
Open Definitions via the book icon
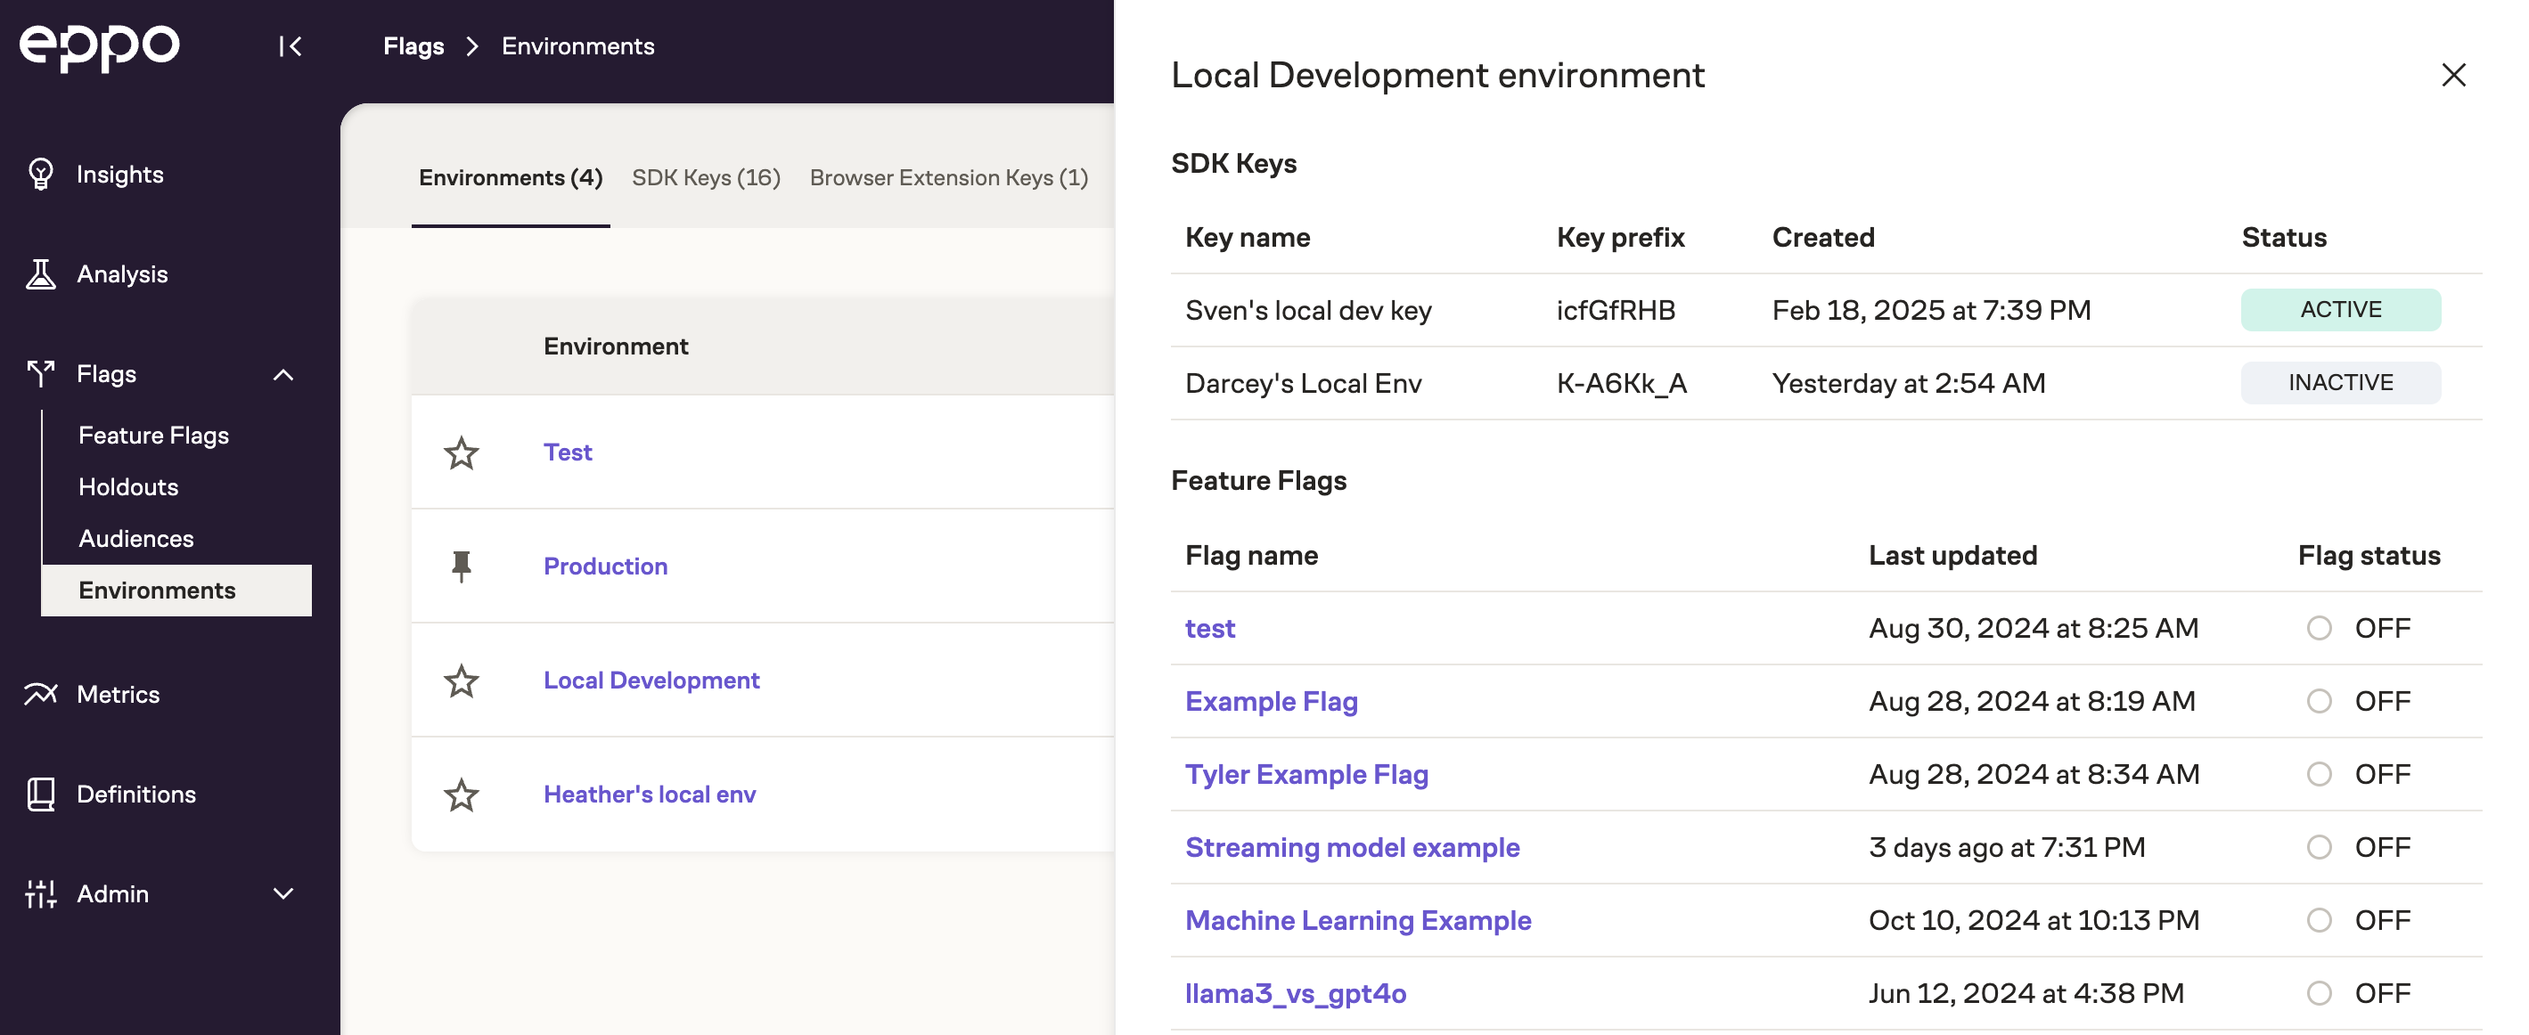click(x=40, y=794)
